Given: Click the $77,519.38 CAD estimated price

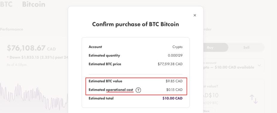Looking at the screenshot, I should coord(170,64).
